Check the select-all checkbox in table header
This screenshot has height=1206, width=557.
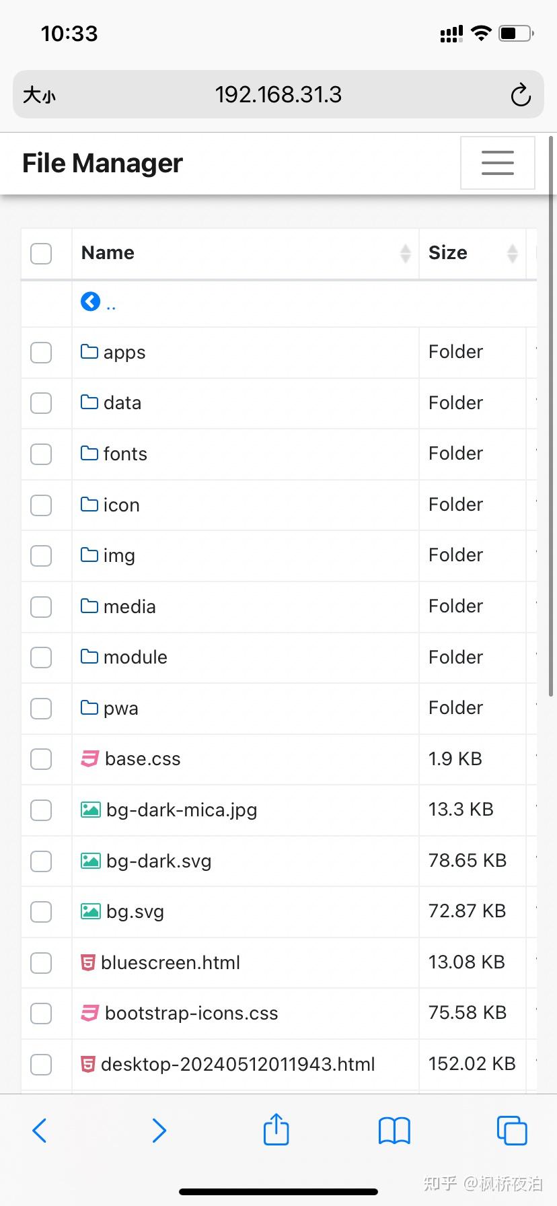click(x=40, y=254)
